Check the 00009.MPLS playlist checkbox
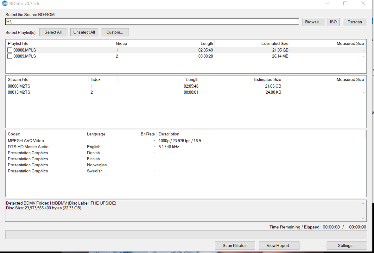The height and width of the screenshot is (253, 374). pyautogui.click(x=10, y=56)
